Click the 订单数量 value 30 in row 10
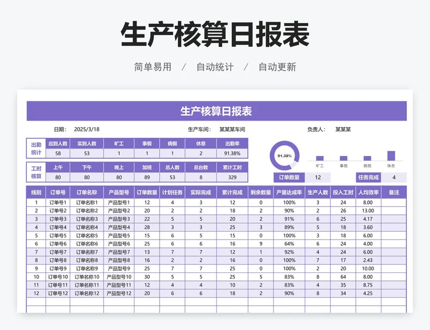 (147, 277)
